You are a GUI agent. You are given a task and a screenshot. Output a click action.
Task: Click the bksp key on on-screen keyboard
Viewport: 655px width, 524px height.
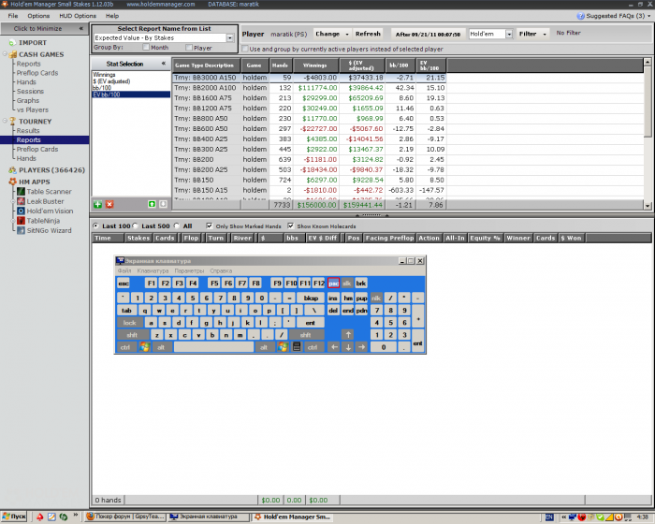pyautogui.click(x=311, y=298)
